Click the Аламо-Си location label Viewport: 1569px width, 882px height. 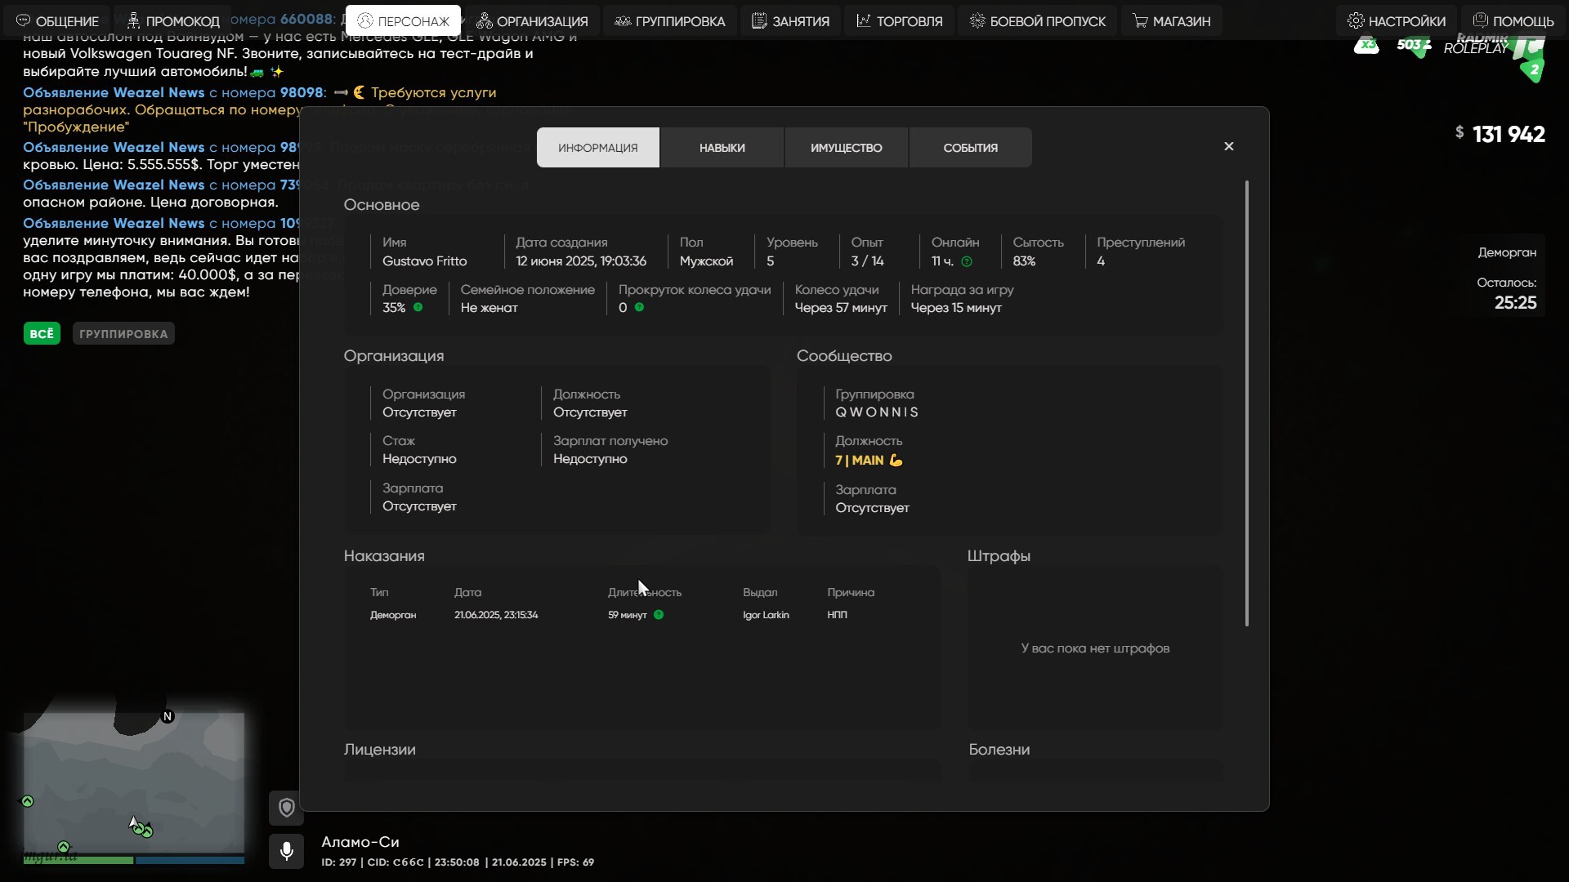(360, 842)
